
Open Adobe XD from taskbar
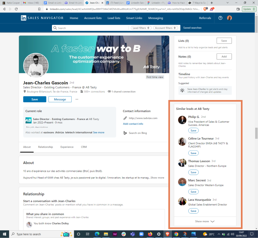pyautogui.click(x=115, y=234)
